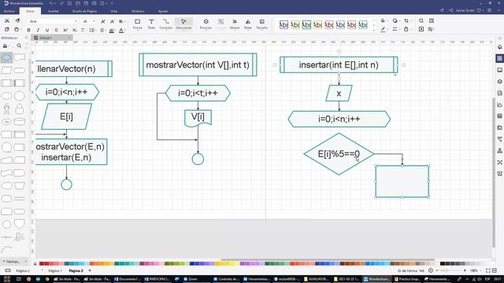Image resolution: width=504 pixels, height=283 pixels.
Task: Open the fill bucket color dropdown
Action: 384,21
